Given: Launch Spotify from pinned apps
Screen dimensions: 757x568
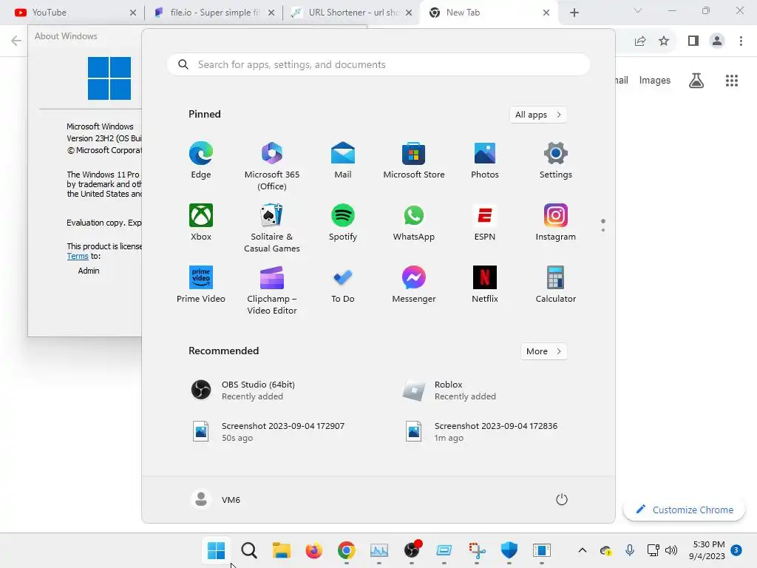Looking at the screenshot, I should [x=343, y=222].
